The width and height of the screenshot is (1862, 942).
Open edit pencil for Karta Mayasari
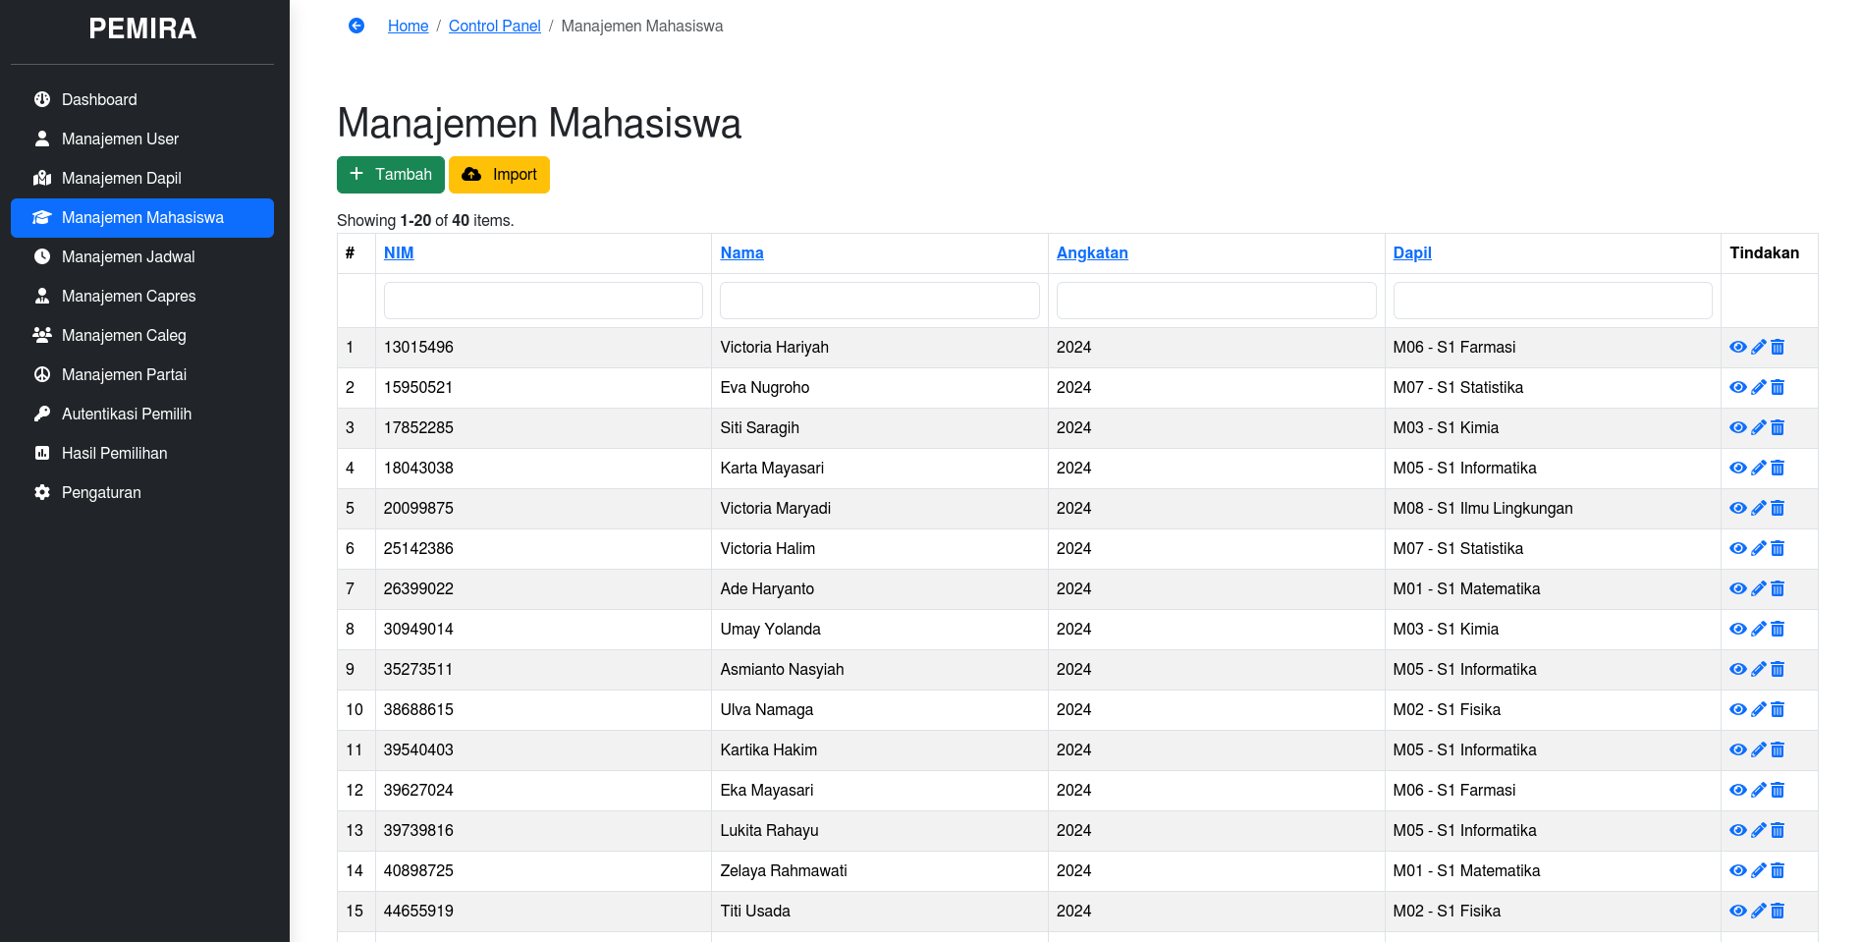click(1758, 469)
